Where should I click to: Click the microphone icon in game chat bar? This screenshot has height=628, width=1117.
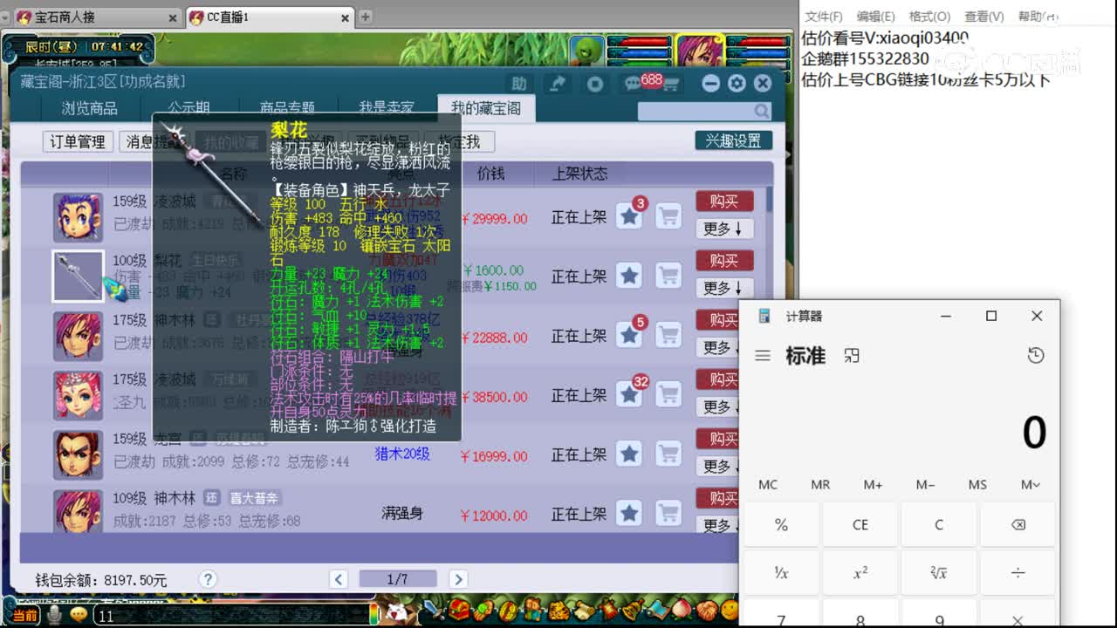(x=54, y=614)
